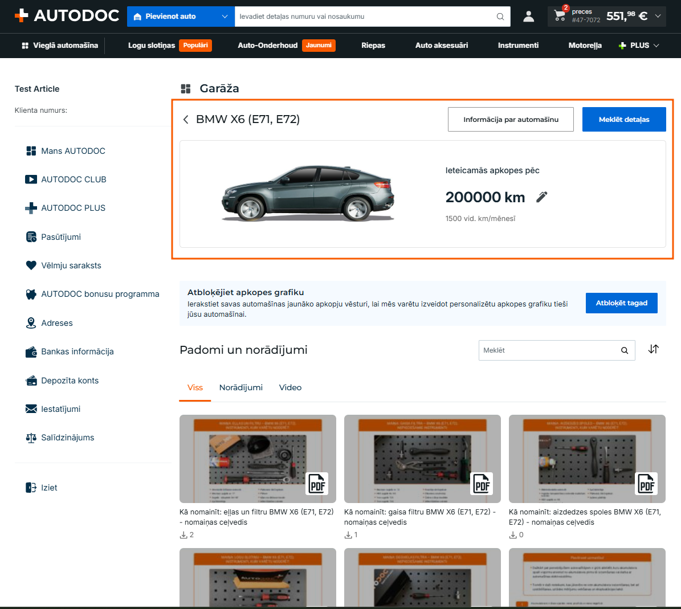
Task: Open air filter guide thumbnail
Action: click(x=422, y=459)
